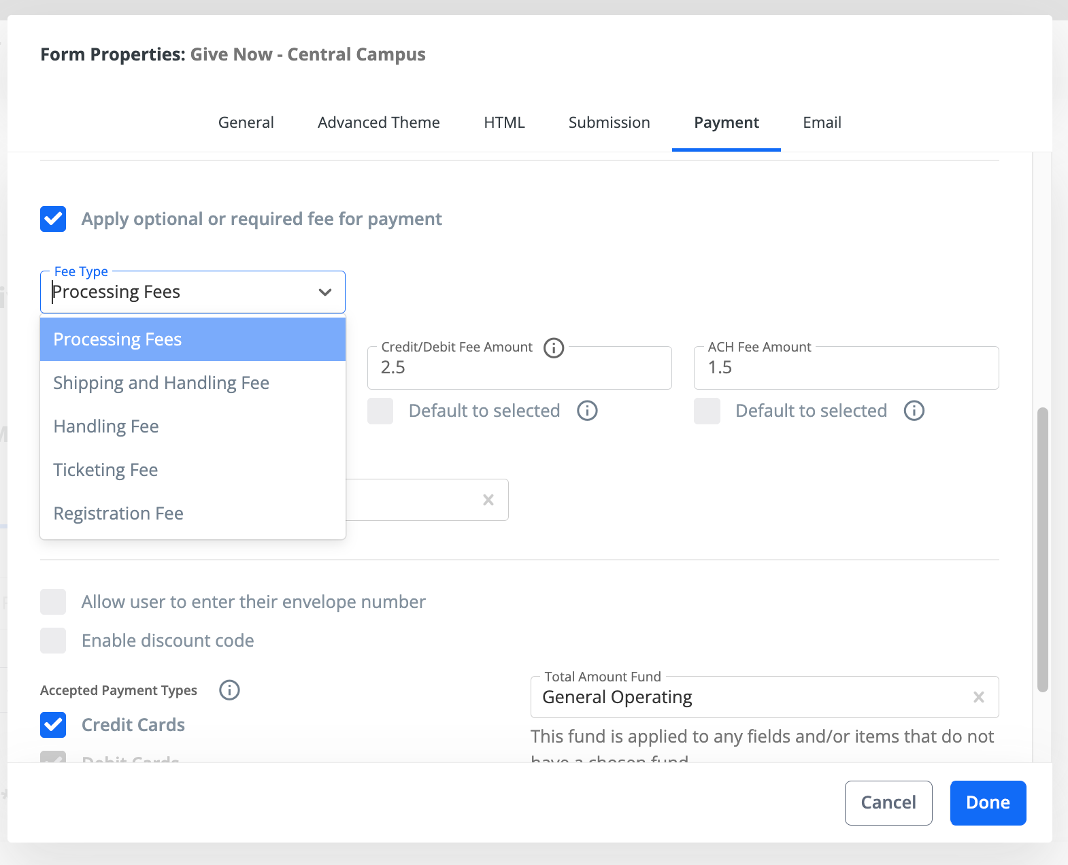
Task: Select Registration Fee option
Action: point(193,513)
